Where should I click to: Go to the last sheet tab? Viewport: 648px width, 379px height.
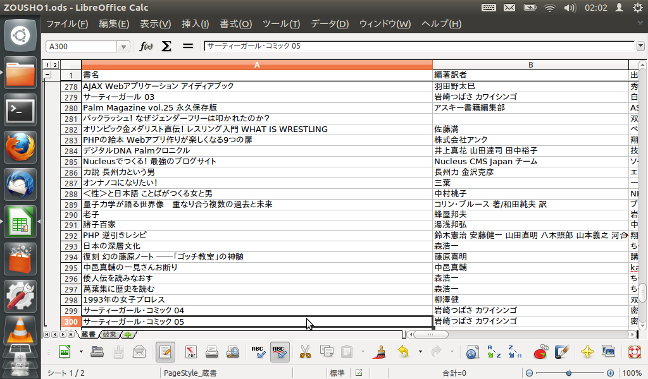coord(71,334)
